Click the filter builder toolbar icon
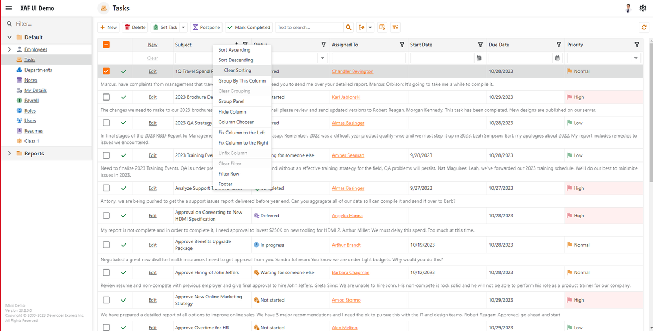The width and height of the screenshot is (653, 331). coord(395,27)
